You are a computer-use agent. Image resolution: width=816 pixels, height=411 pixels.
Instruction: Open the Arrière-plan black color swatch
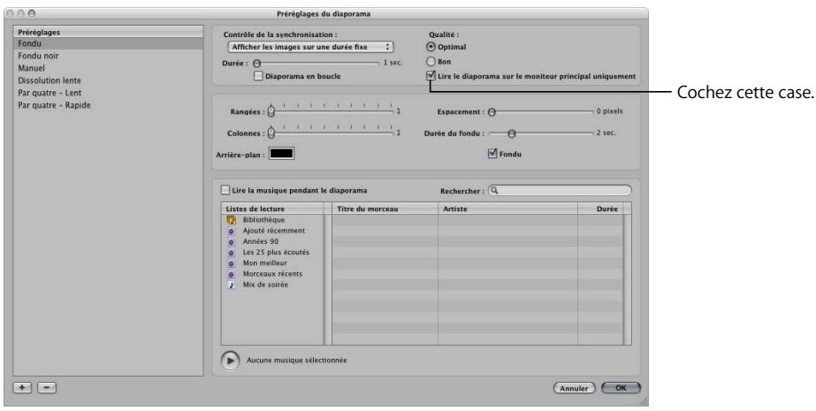pyautogui.click(x=281, y=154)
